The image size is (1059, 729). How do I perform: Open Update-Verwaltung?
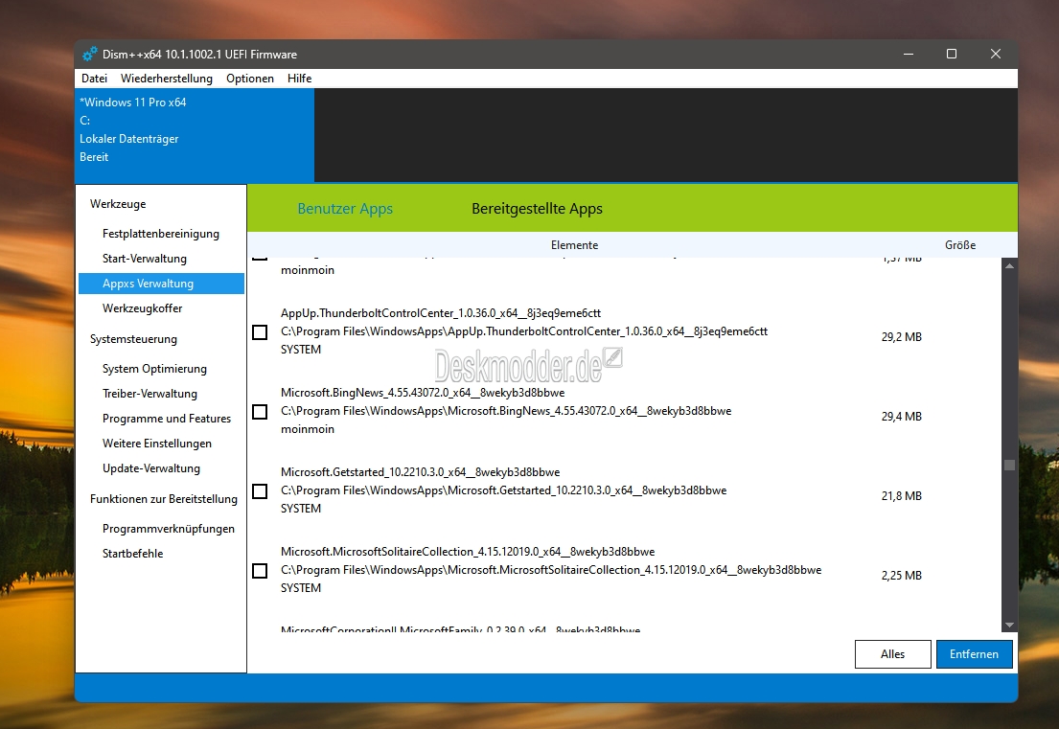[x=151, y=468]
